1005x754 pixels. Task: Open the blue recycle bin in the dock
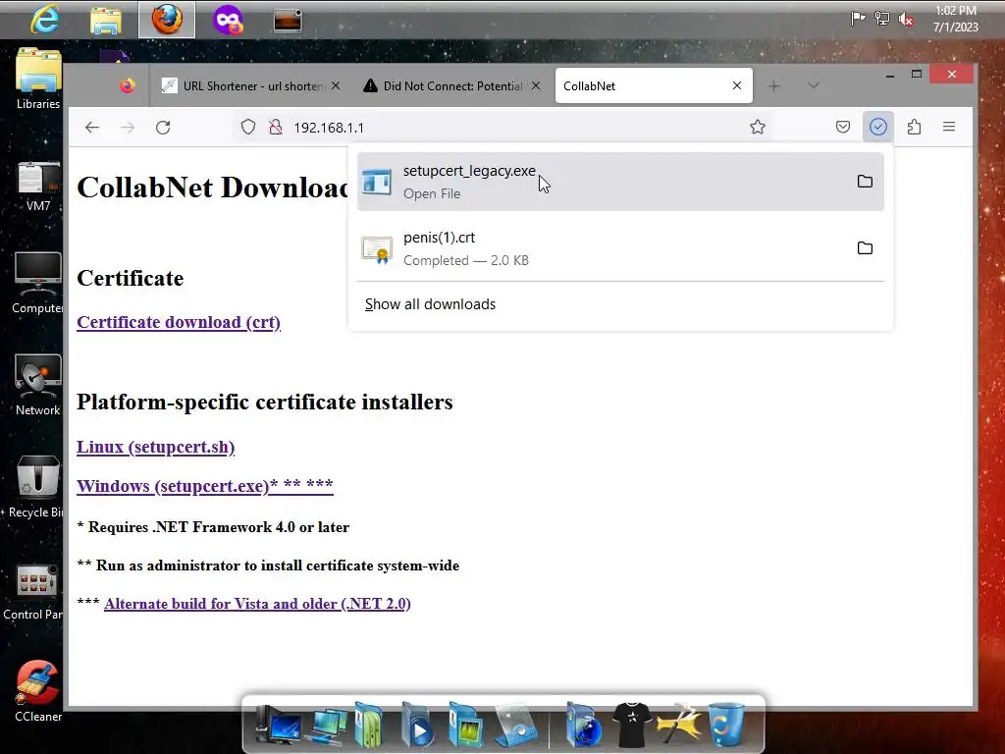[726, 725]
